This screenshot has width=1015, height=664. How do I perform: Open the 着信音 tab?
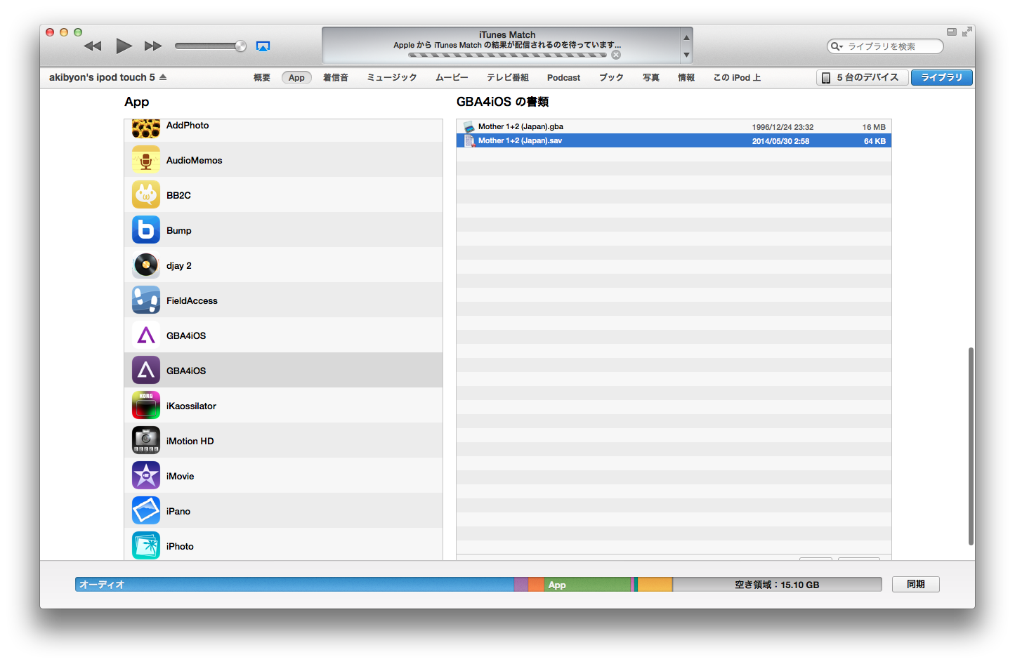(x=336, y=78)
